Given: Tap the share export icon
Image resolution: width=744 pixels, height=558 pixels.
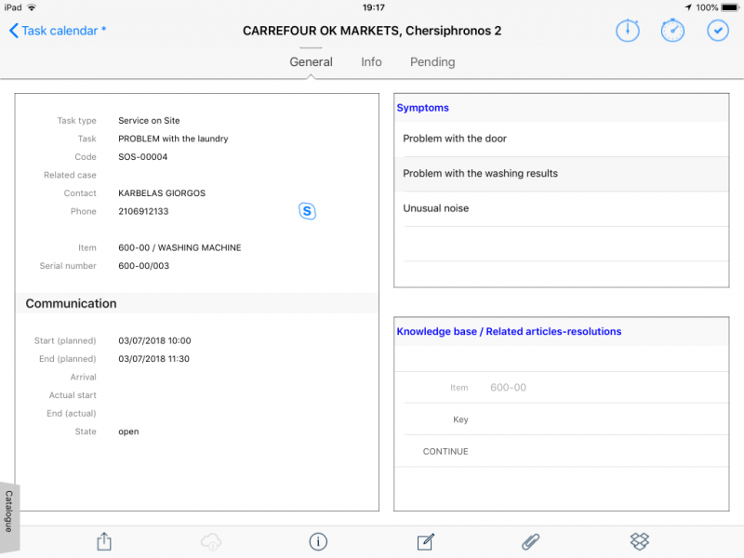Looking at the screenshot, I should [x=104, y=541].
